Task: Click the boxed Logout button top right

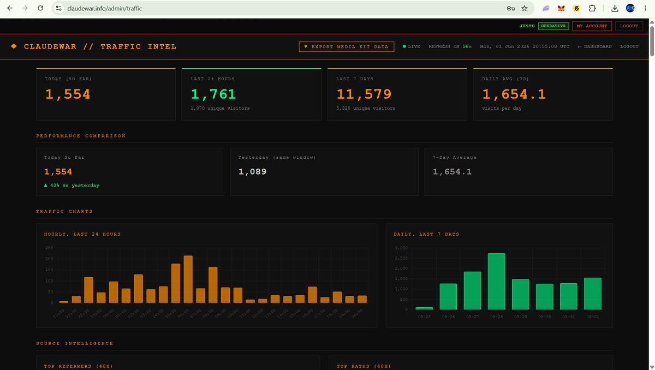Action: (x=629, y=26)
